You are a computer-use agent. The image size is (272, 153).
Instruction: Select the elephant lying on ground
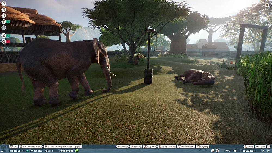[x=195, y=77]
